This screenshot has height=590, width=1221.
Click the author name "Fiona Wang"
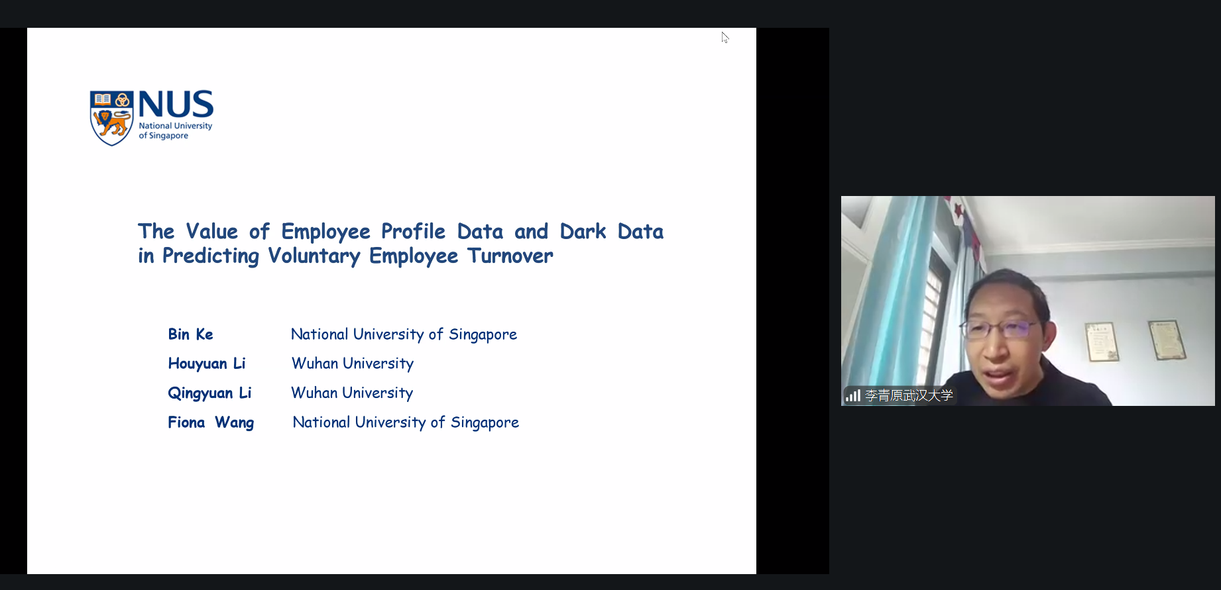pos(211,422)
